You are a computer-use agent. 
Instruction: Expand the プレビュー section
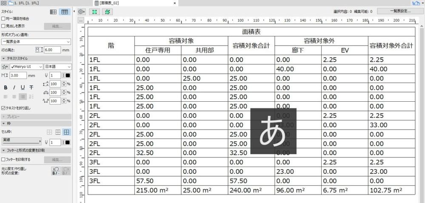coord(36,117)
